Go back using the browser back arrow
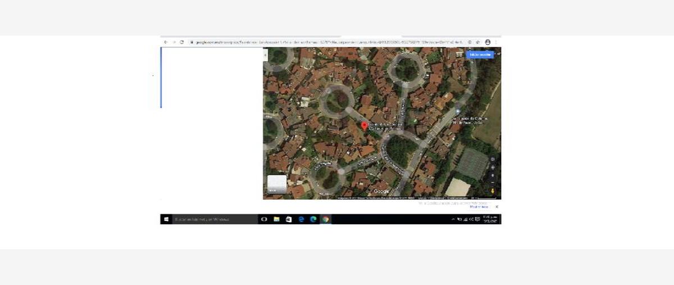This screenshot has height=285, width=674. click(166, 42)
